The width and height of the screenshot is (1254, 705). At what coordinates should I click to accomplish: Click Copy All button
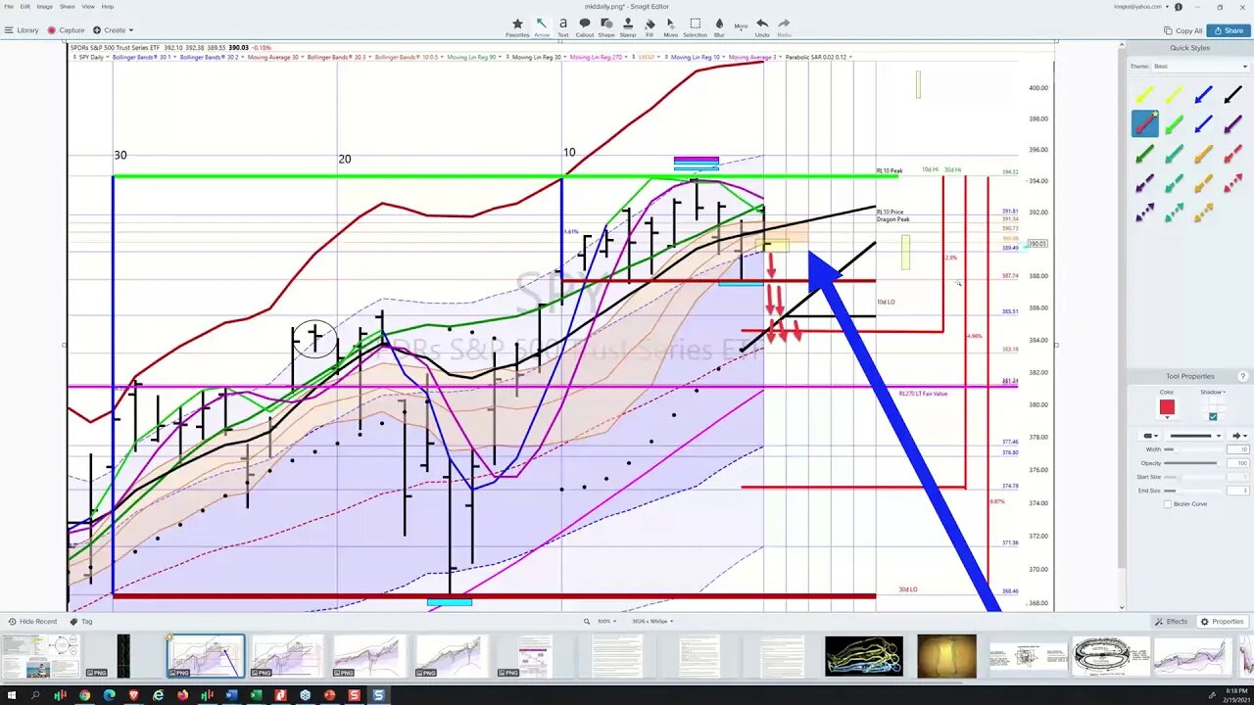pos(1182,30)
